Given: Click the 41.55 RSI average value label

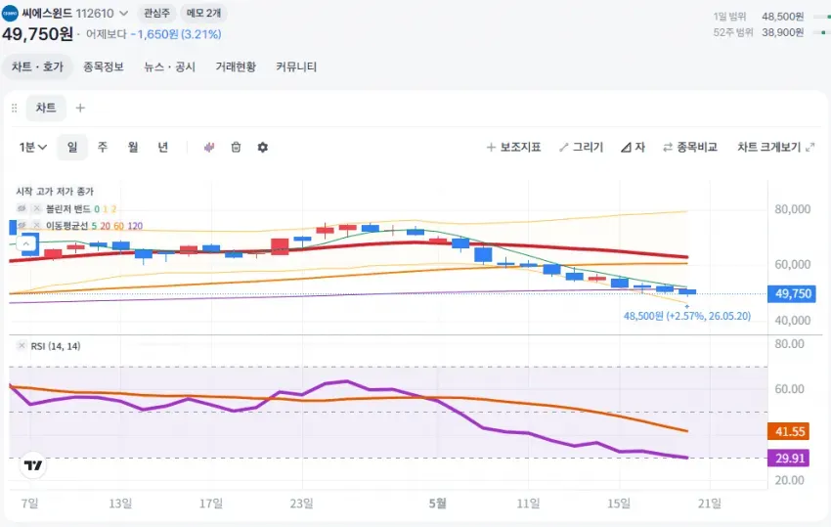Looking at the screenshot, I should (789, 431).
